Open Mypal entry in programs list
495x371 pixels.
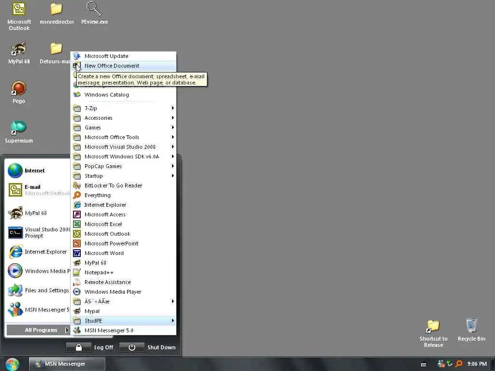pos(123,311)
